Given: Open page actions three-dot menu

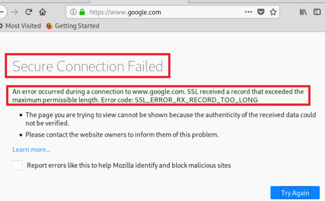Looking at the screenshot, I should point(249,12).
